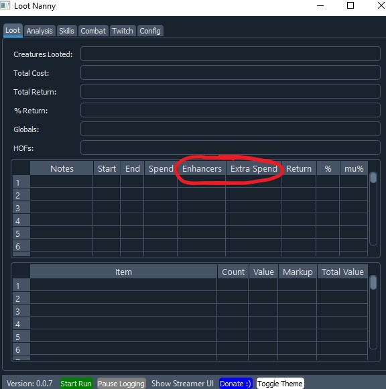Click the items table scrollbar handle
Viewport: 386px width, 389px height.
coord(373,282)
